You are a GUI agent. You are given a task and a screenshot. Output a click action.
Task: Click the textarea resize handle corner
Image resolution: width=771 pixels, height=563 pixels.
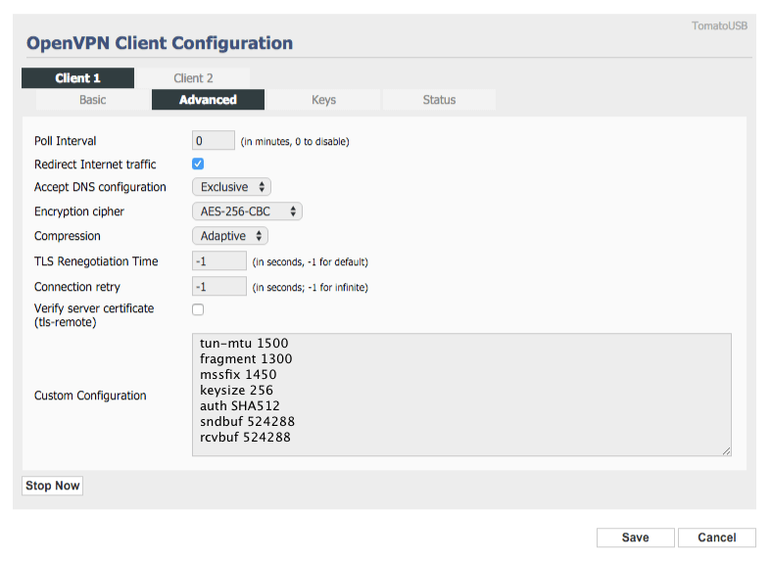tap(726, 451)
